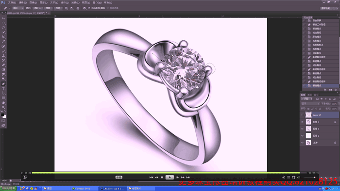
Task: Lock all icon in Layers panel
Action: click(x=320, y=109)
